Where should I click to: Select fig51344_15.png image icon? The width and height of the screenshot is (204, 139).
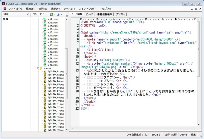click(45, 117)
